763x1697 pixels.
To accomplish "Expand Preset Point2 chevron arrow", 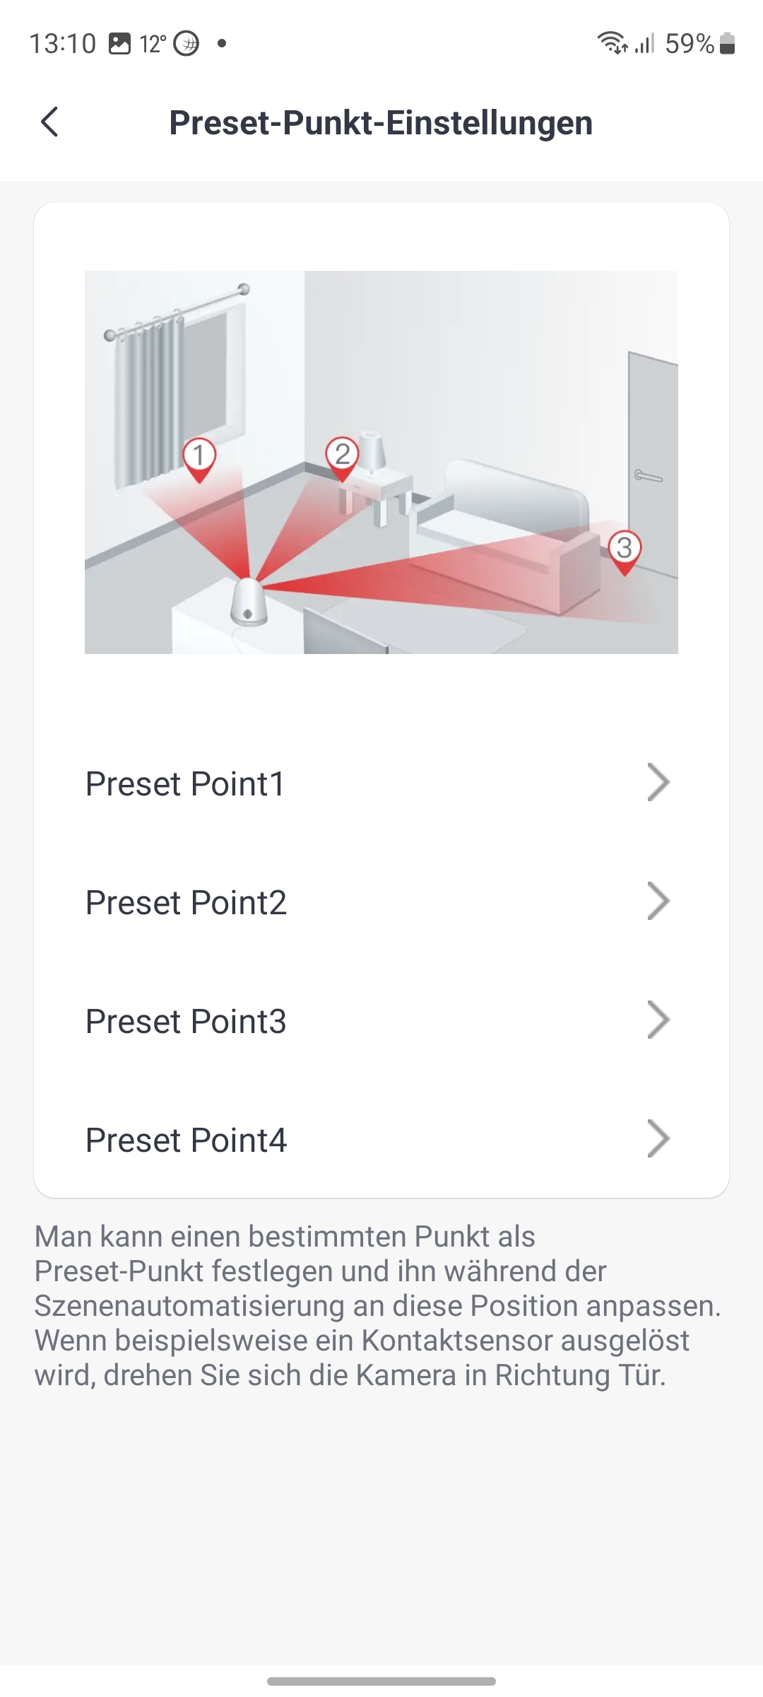I will (x=658, y=902).
